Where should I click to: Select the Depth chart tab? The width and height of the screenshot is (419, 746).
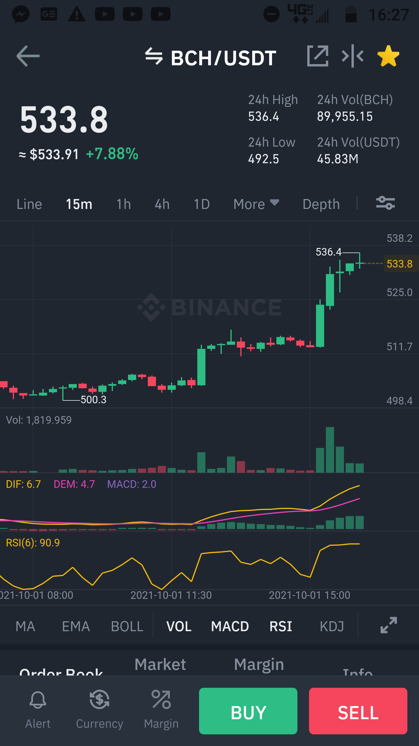pos(321,204)
